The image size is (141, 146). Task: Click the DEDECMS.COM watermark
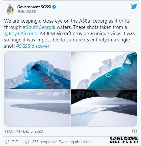[124, 142]
